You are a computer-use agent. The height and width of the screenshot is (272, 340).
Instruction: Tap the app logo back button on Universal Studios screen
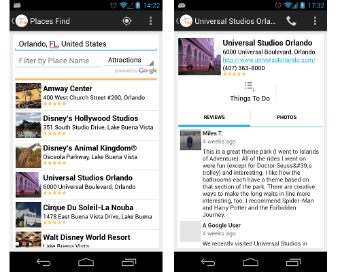click(184, 21)
